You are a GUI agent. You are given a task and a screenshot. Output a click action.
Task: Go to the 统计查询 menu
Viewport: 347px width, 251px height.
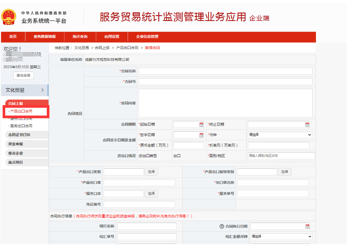point(80,37)
